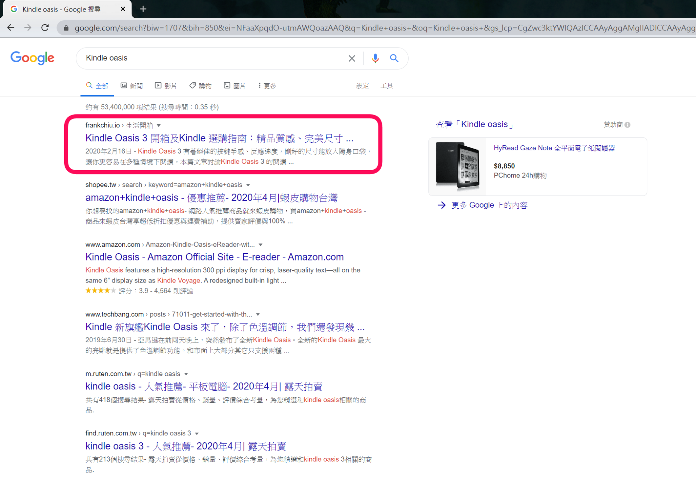Click the 更多 Google 上的內容 link

(x=489, y=205)
